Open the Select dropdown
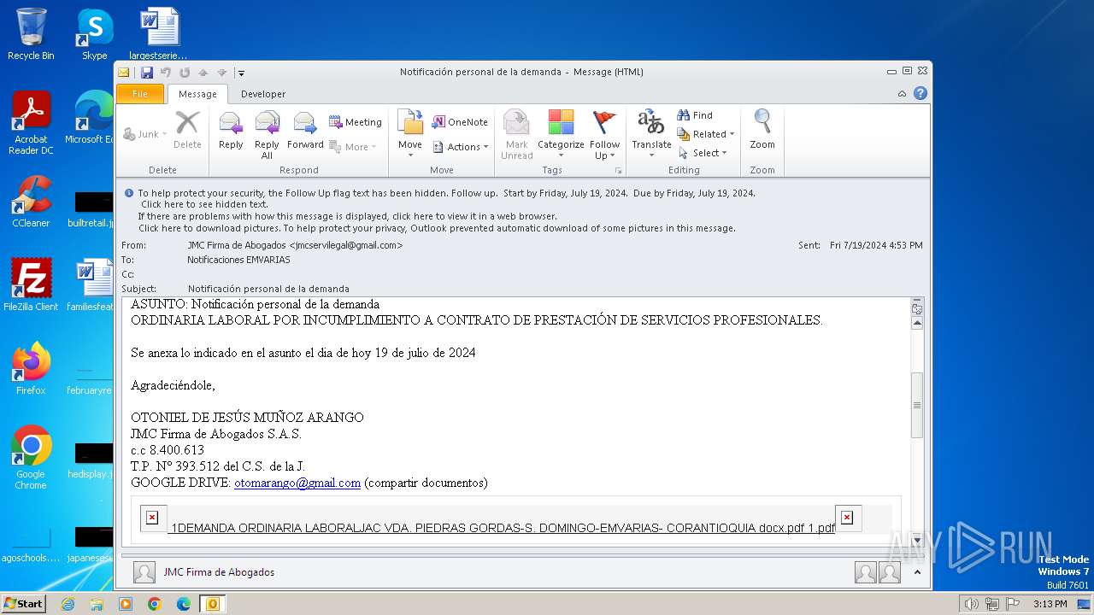This screenshot has height=615, width=1094. [x=703, y=153]
